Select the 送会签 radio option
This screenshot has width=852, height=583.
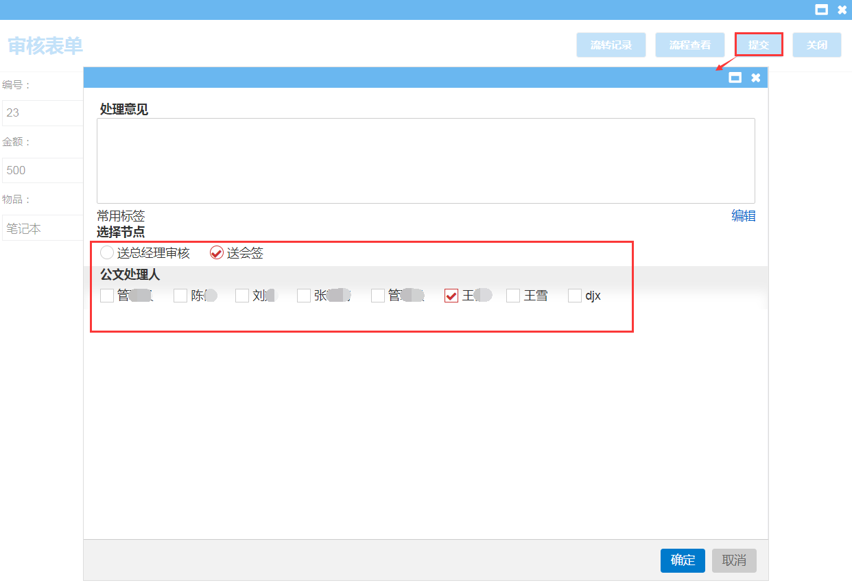[217, 253]
